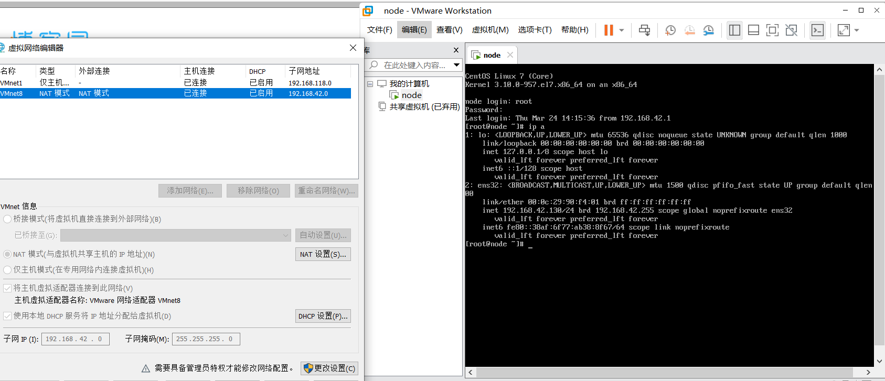Click the Unity mode toolbar icon

pos(792,30)
